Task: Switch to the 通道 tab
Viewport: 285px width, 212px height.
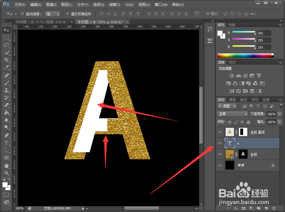Action: pos(232,100)
